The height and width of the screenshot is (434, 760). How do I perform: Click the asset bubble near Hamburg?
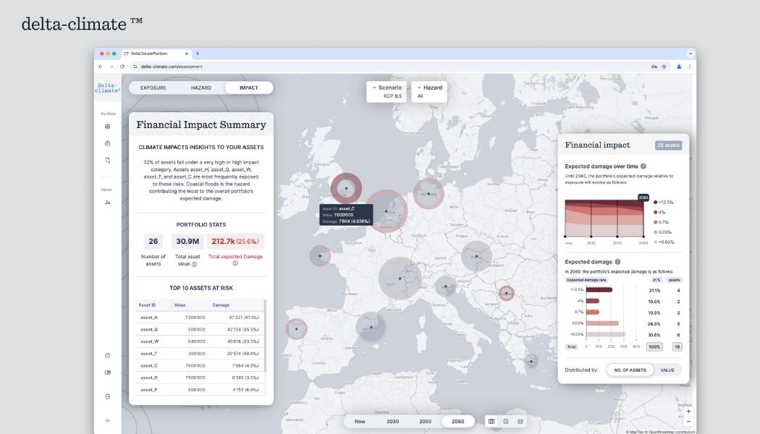(428, 194)
